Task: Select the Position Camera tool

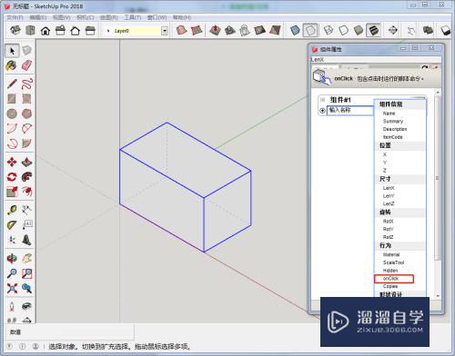Action: (12, 306)
